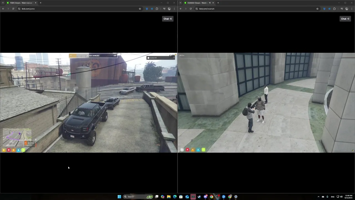Screen dimensions: 355x200
Task: Open File Explorer from the taskbar
Action: click(169, 197)
